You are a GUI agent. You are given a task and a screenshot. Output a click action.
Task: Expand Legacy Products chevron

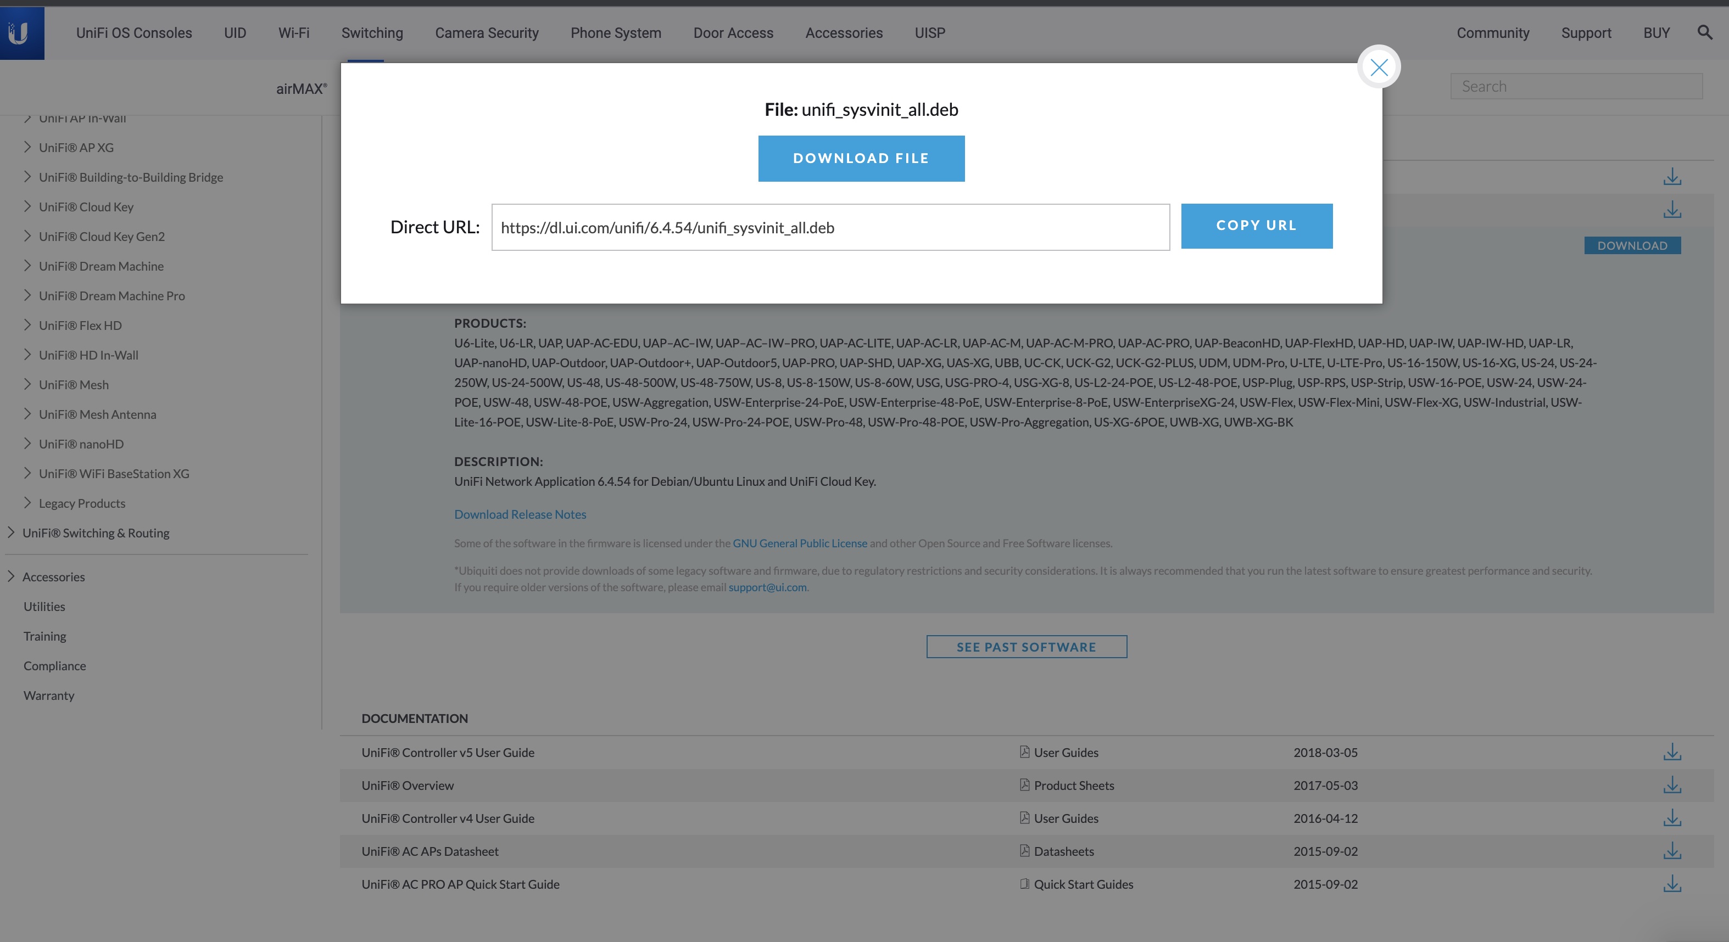click(27, 502)
